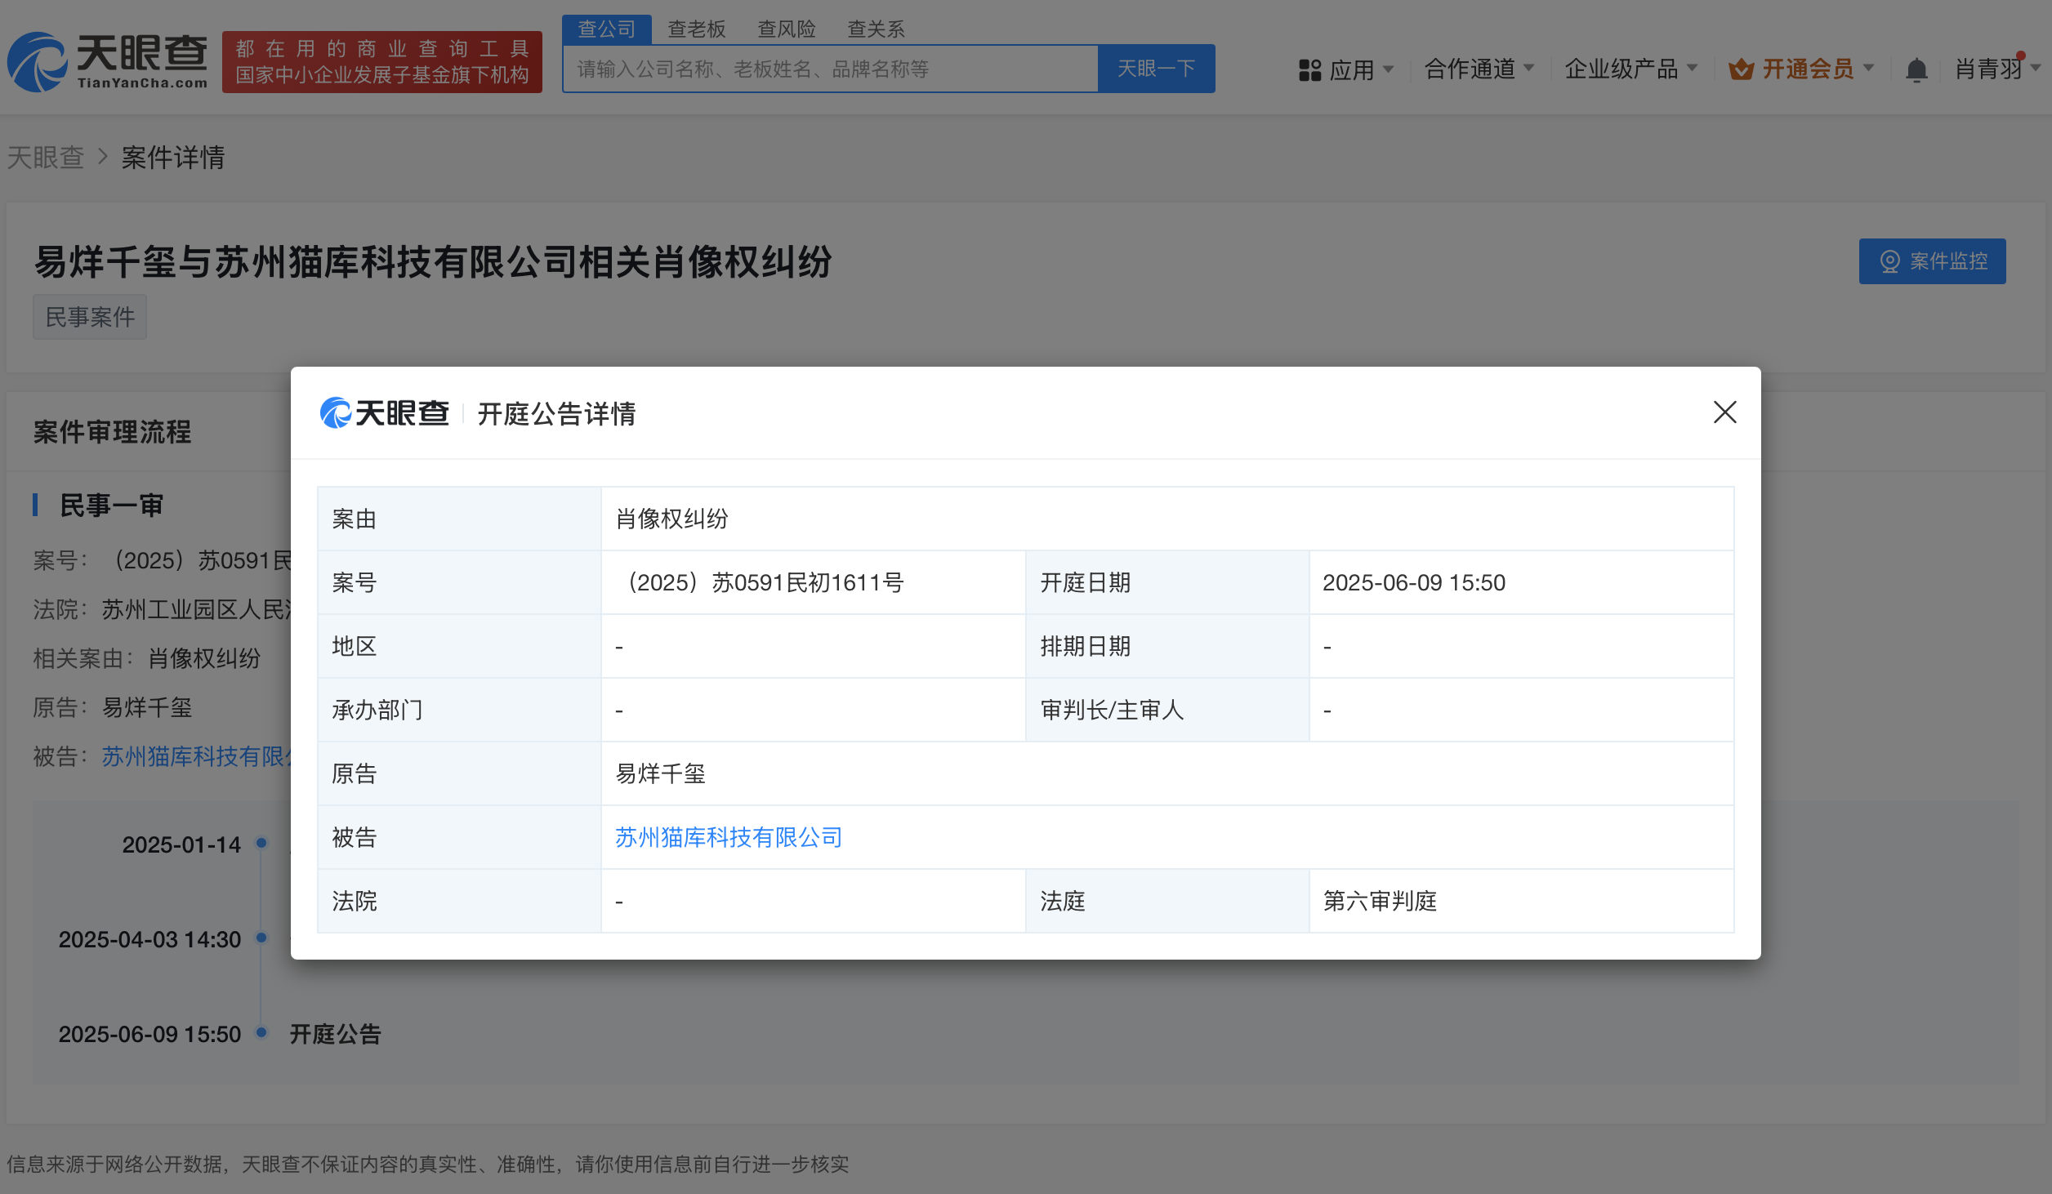
Task: Click the 第六审判庭 courtroom cell
Action: click(1522, 901)
